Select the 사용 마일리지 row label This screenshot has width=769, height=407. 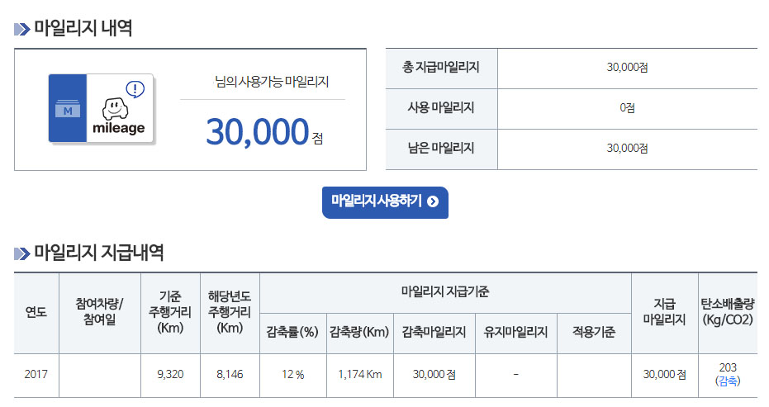[441, 107]
